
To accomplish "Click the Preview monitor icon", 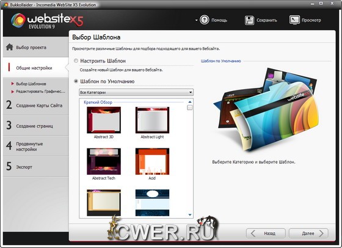I will tap(294, 20).
